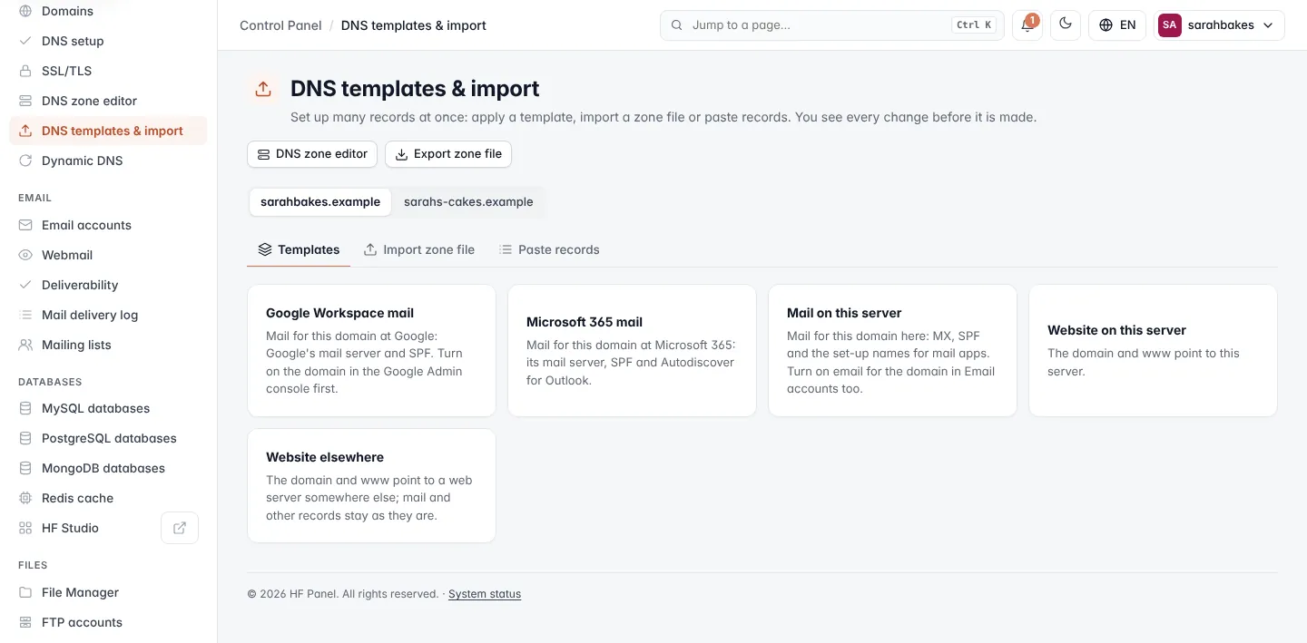Open HF Studio in new window icon
This screenshot has height=643, width=1307.
click(x=180, y=528)
